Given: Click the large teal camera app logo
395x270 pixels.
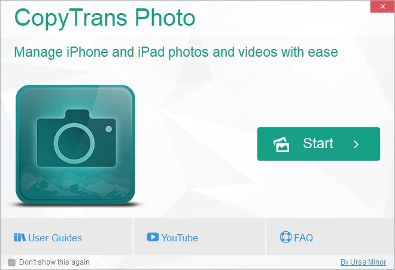Looking at the screenshot, I should click(x=75, y=145).
